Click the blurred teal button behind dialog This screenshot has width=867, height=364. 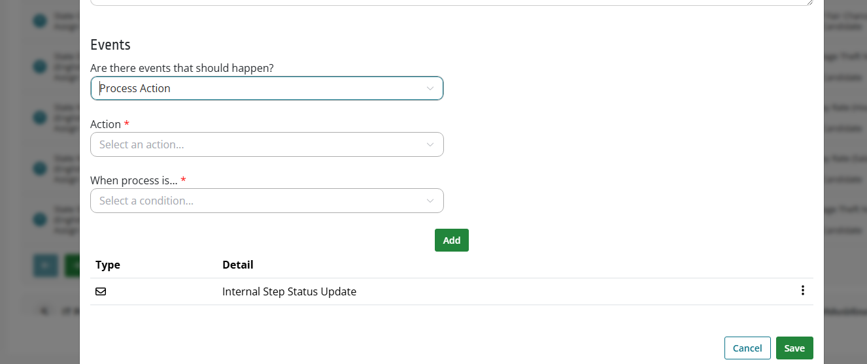coord(45,265)
